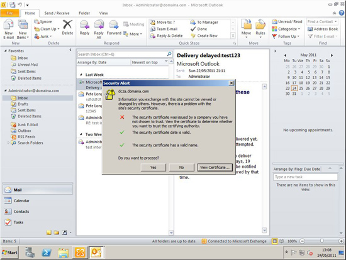The width and height of the screenshot is (346, 260).
Task: Create a New E-mail from the ribbon
Action: click(x=8, y=30)
